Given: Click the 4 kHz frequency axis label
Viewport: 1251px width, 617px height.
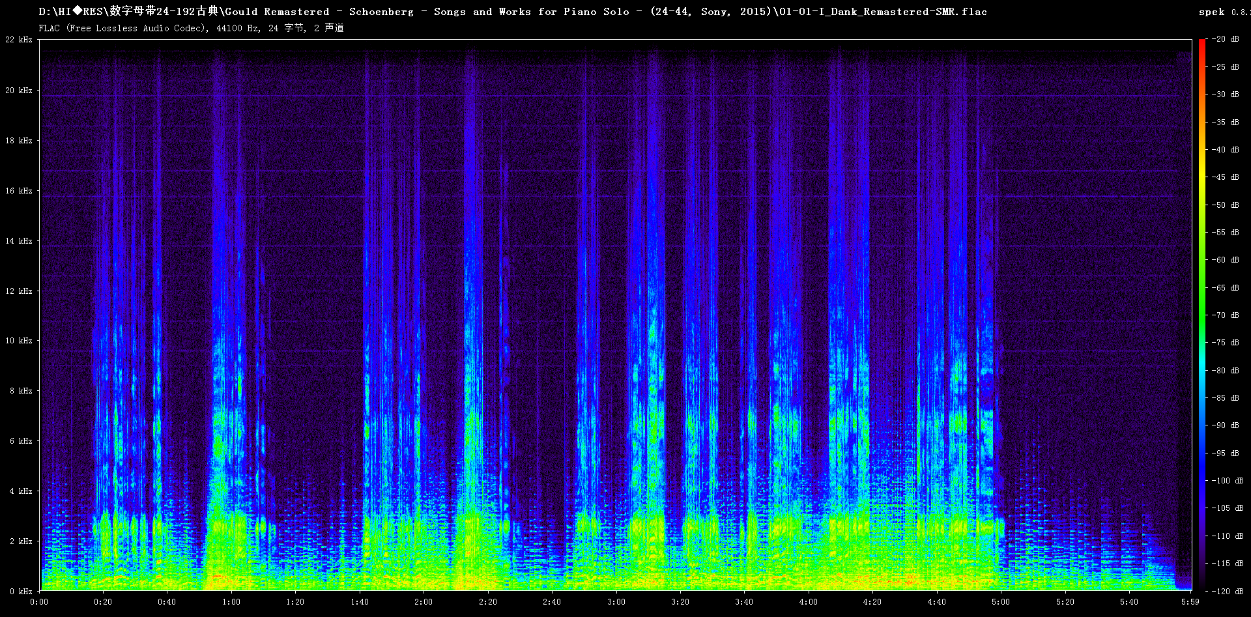Looking at the screenshot, I should coord(21,491).
